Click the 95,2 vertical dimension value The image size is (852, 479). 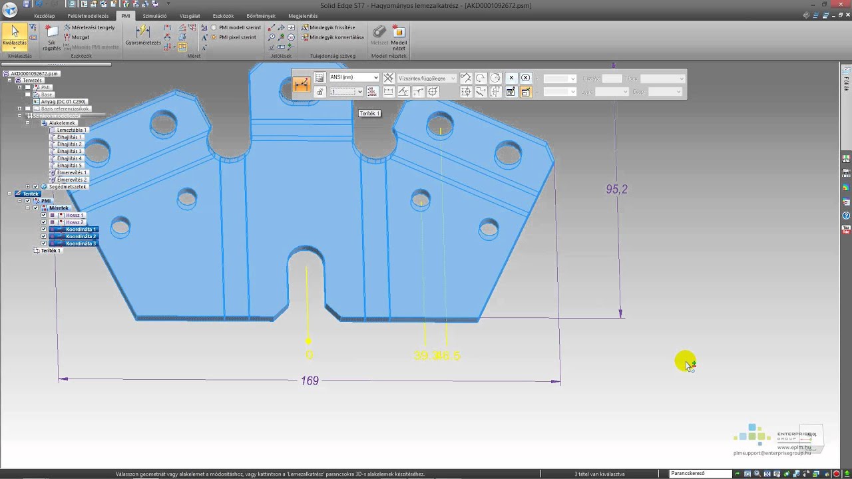pos(616,190)
